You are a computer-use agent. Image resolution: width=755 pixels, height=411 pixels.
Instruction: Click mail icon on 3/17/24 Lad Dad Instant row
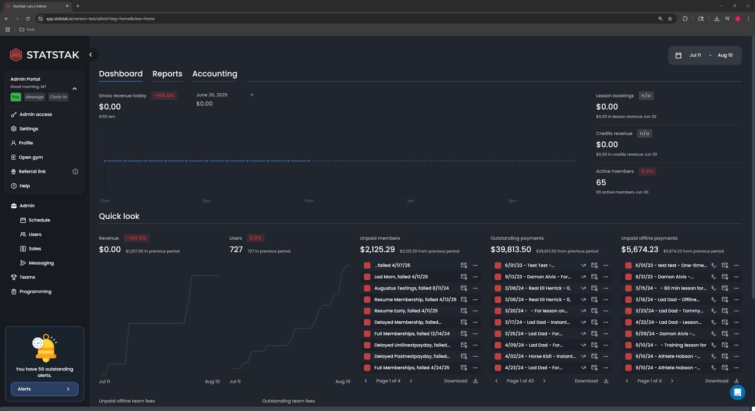594,323
